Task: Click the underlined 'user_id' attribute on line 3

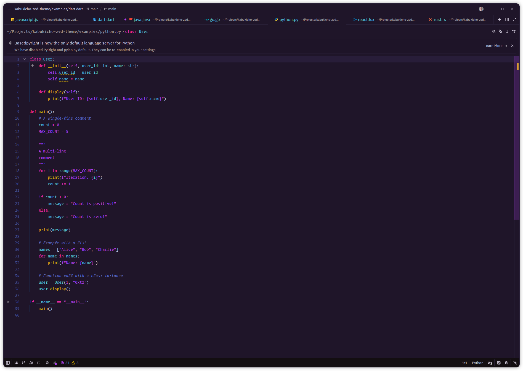Action: tap(67, 72)
